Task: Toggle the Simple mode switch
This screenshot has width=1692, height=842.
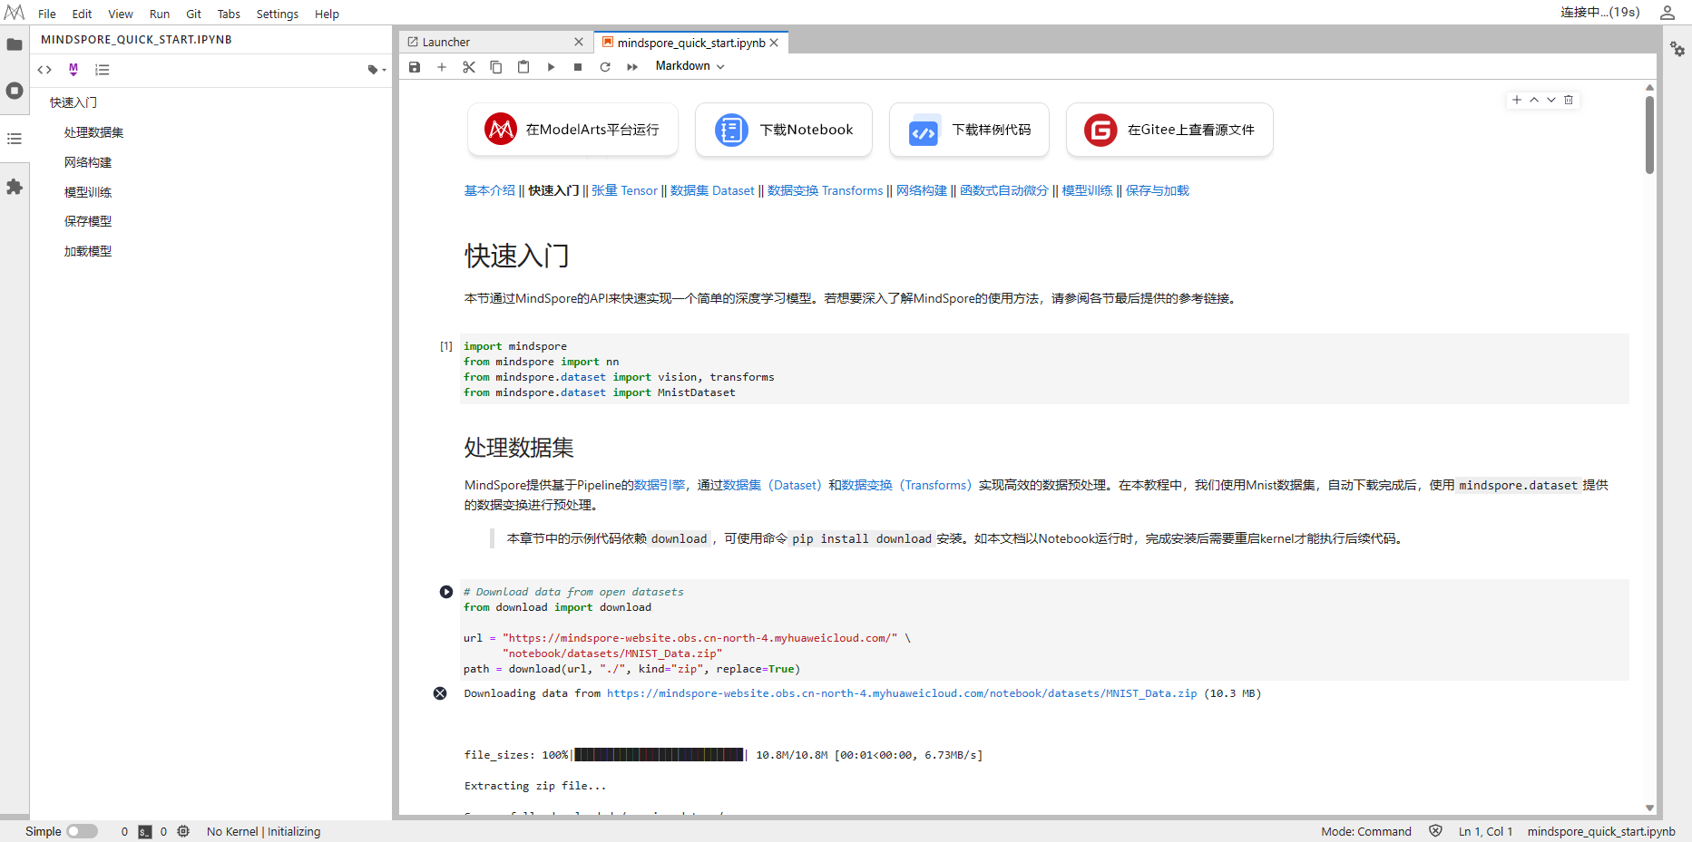Action: click(x=82, y=831)
